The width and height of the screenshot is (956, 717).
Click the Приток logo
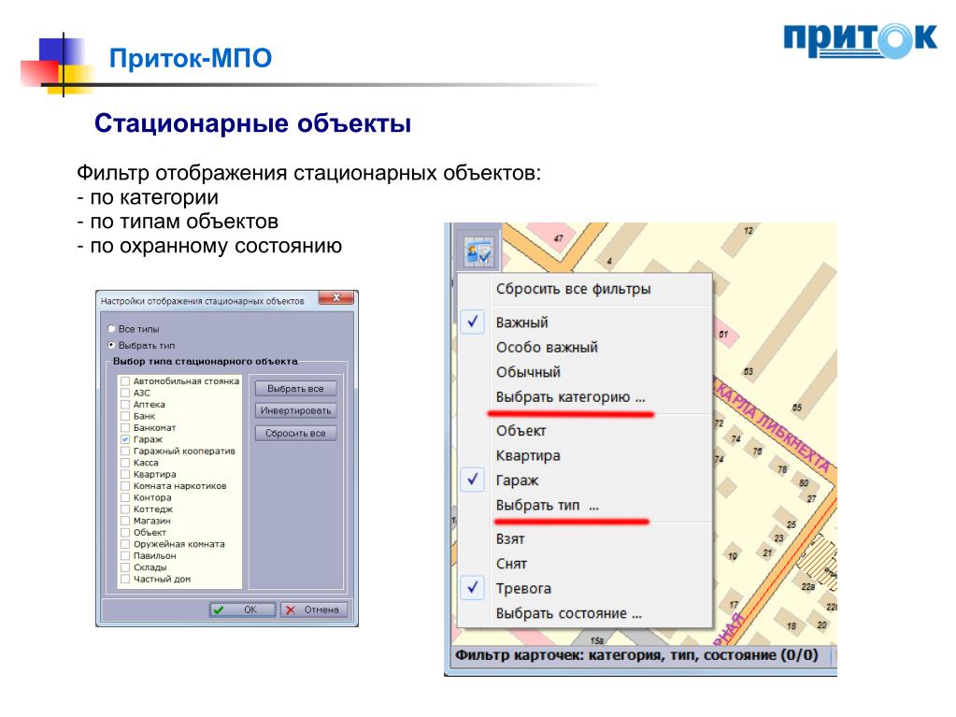(860, 40)
